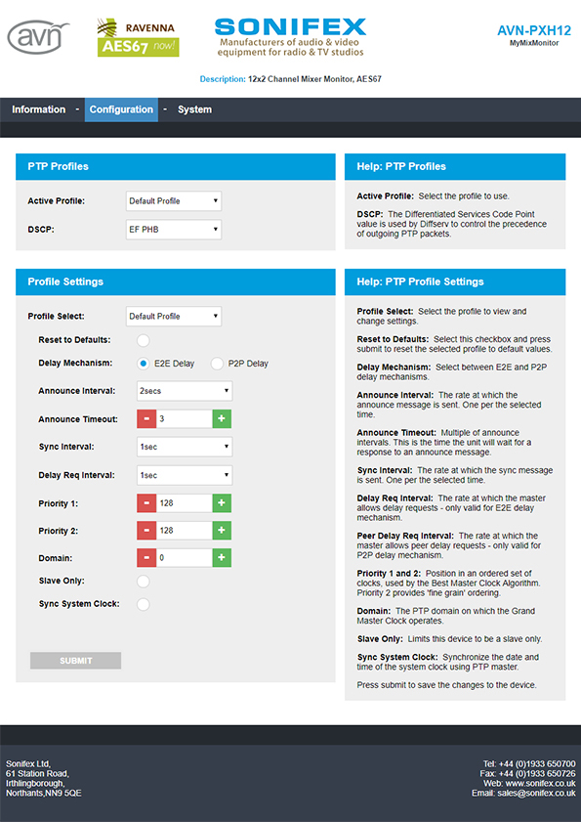Open the Announce Interval dropdown
The image size is (581, 822).
click(x=185, y=391)
